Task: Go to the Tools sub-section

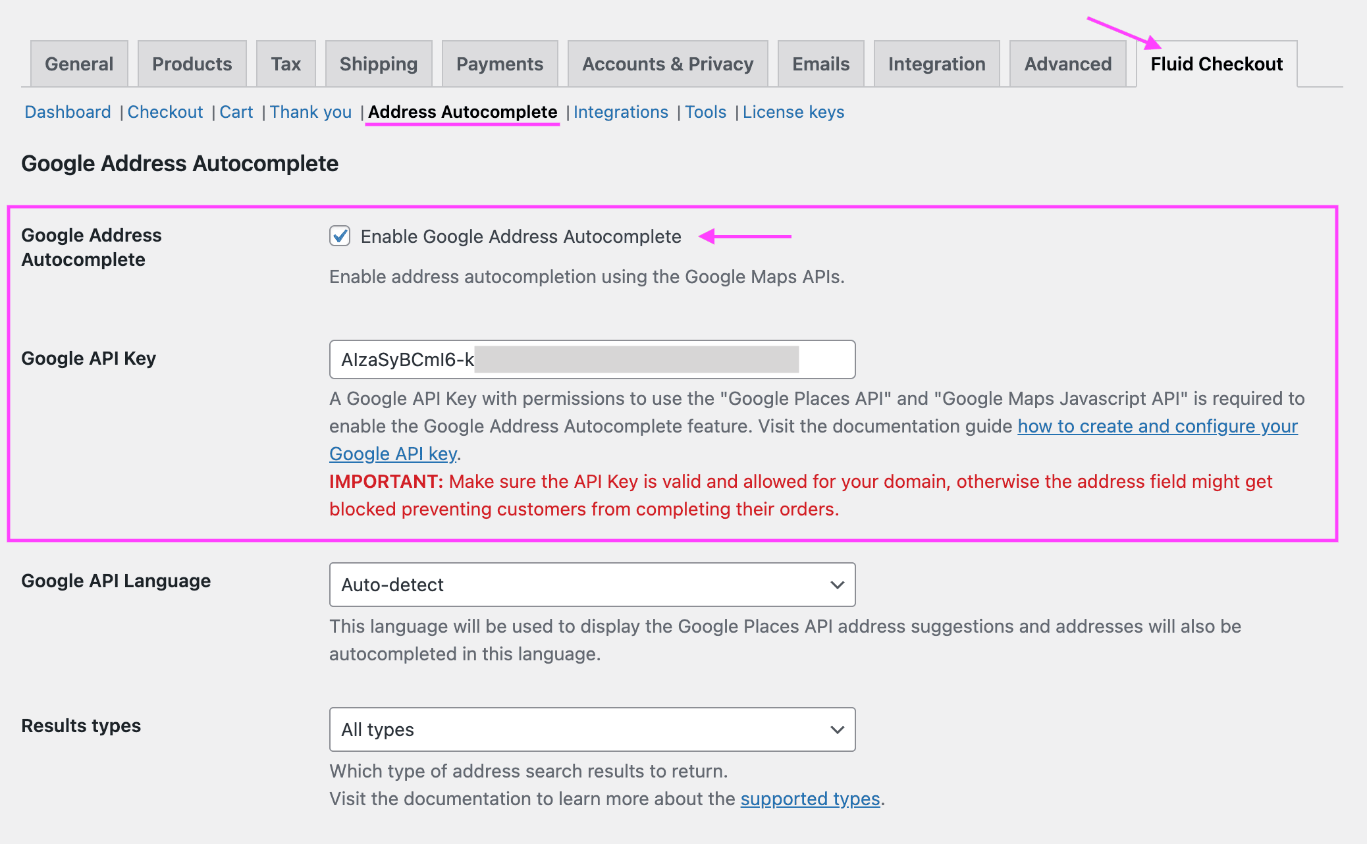Action: pos(706,112)
